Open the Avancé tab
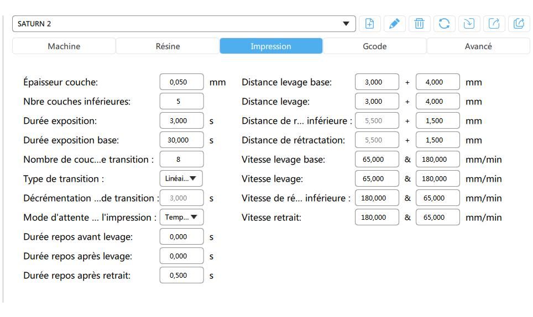533x317 pixels. (x=478, y=46)
